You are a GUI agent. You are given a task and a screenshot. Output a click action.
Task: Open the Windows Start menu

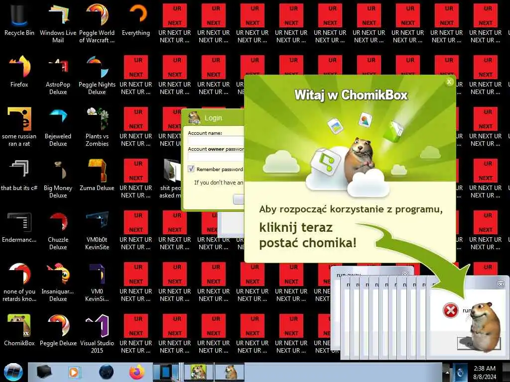click(13, 372)
